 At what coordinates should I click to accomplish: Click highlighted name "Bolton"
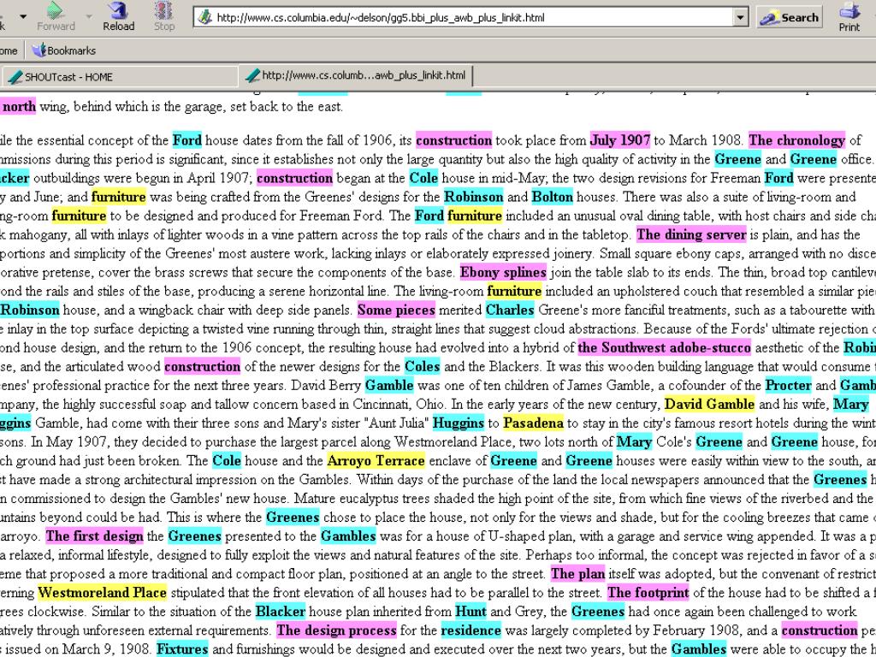coord(552,197)
